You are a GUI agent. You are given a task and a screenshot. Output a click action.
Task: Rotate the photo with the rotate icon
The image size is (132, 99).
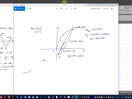(71, 9)
